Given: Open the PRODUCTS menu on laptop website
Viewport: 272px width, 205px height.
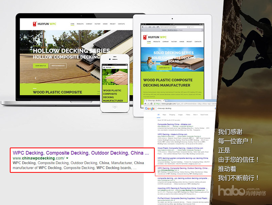Looking at the screenshot, I should pos(80,24).
